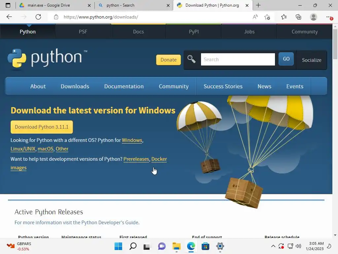Open Settings gear on taskbar
Viewport: 338px width, 254px height.
point(220,246)
